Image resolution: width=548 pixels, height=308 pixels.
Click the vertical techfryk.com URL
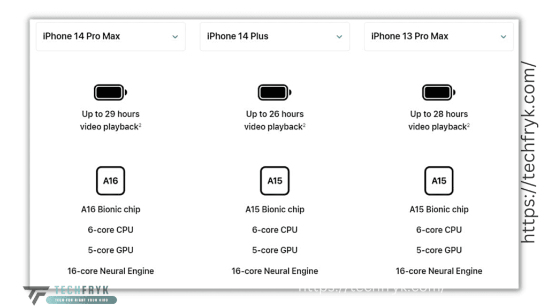(x=529, y=152)
